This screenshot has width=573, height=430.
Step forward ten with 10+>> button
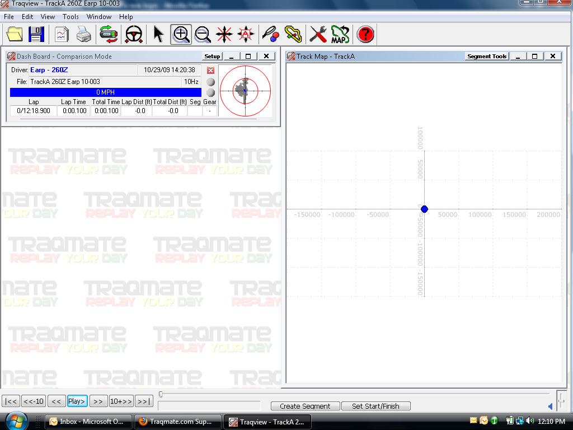(121, 401)
